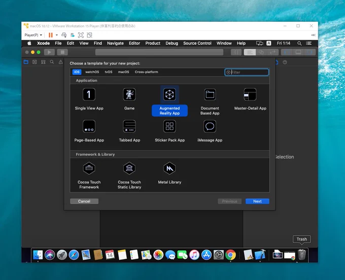Open the Debug menu
Image resolution: width=345 pixels, height=280 pixels.
[171, 43]
